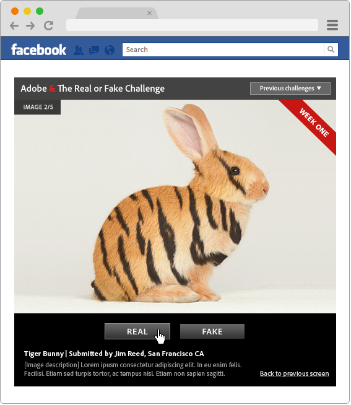Click the browser forward arrow
Screen dimensions: 351x405
click(x=30, y=25)
